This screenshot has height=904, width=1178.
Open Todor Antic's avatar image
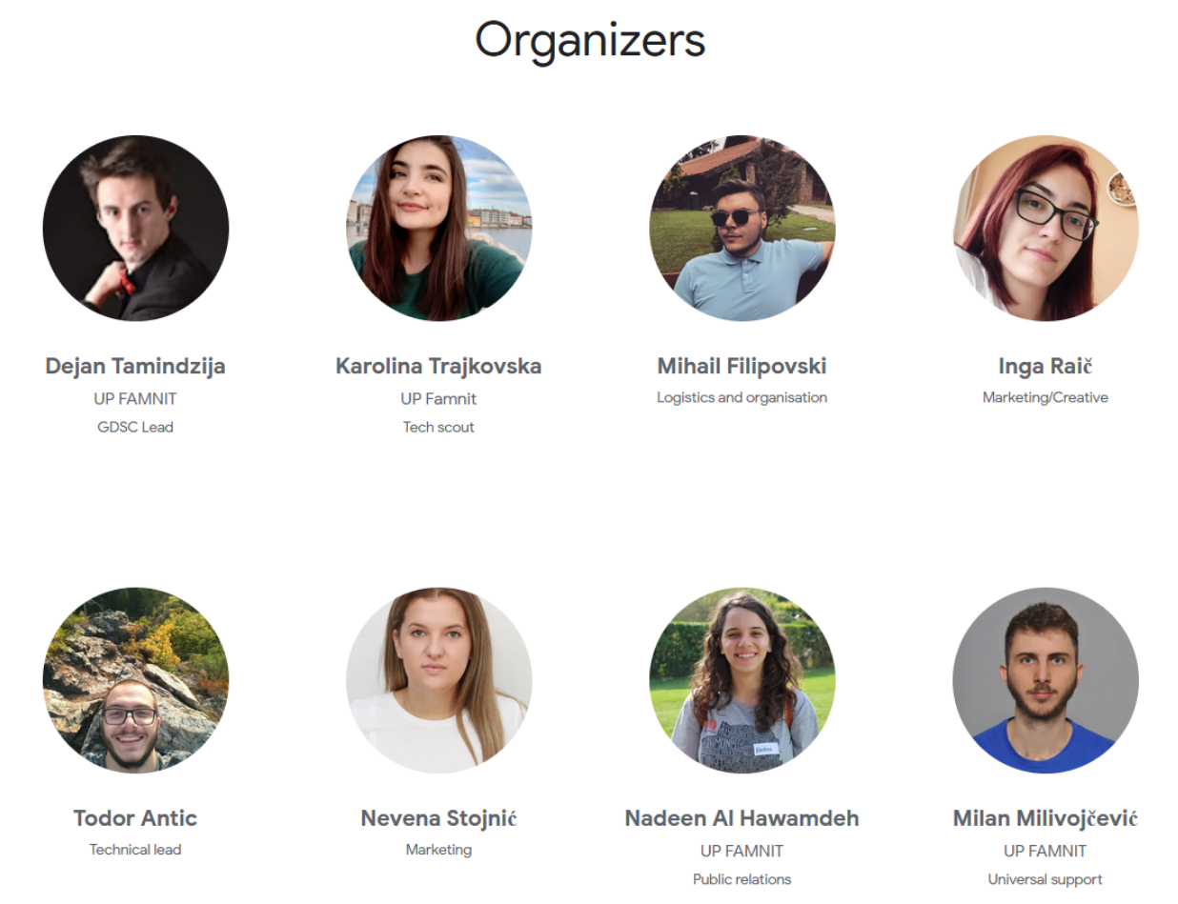pos(135,680)
